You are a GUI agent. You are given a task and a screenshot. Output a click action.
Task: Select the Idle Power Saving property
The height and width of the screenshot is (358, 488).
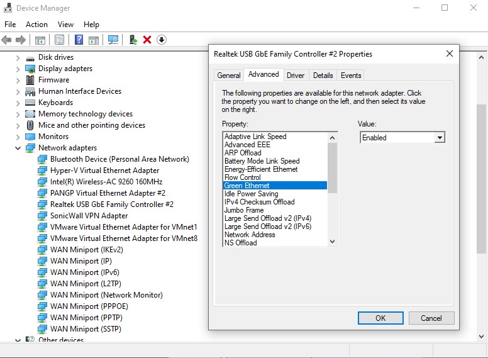(x=275, y=194)
